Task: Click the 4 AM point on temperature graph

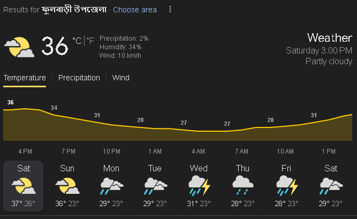Action: tap(198, 131)
